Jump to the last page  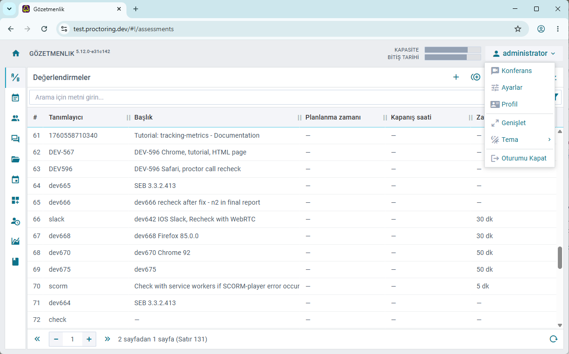(x=107, y=339)
